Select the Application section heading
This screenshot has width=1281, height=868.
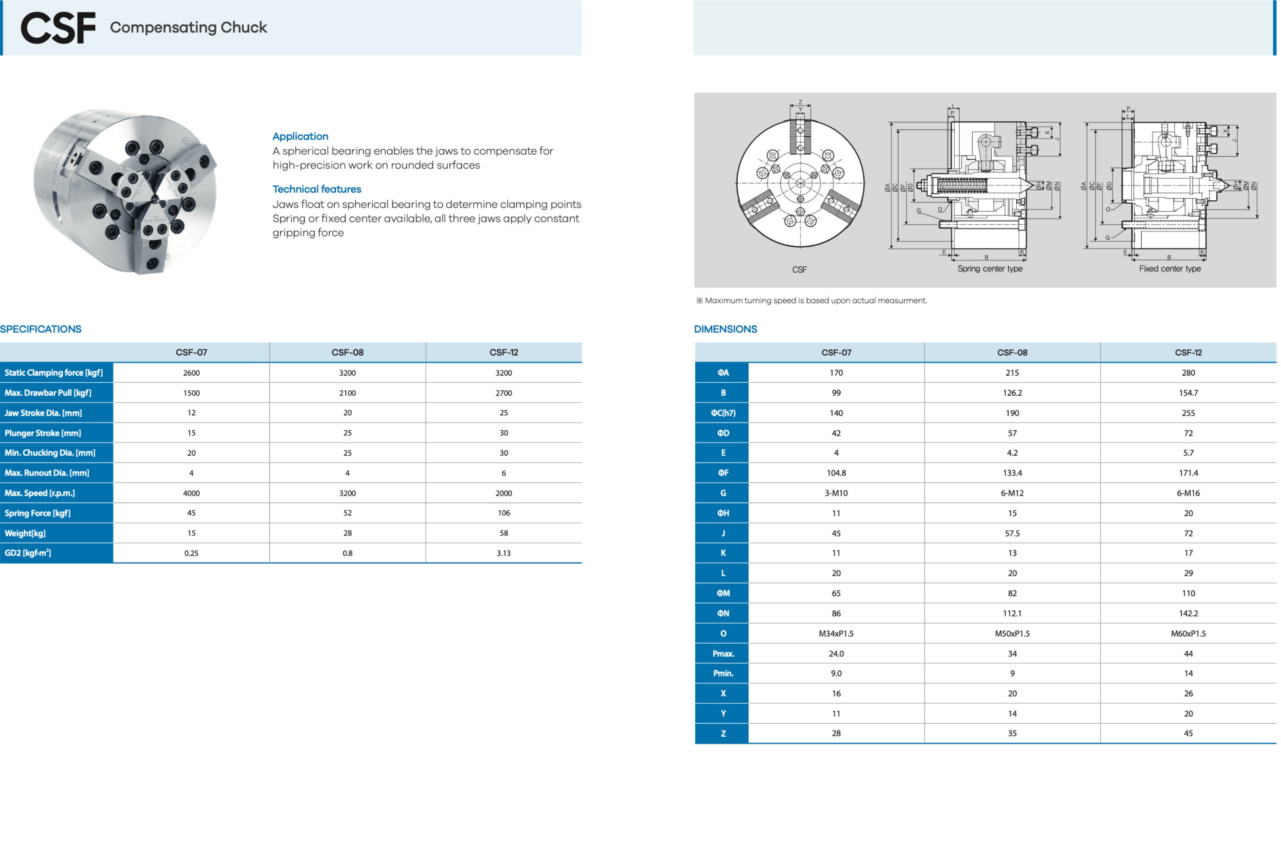click(x=300, y=136)
